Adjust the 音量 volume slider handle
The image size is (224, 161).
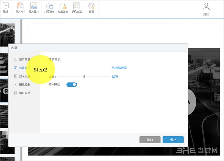tap(84, 77)
